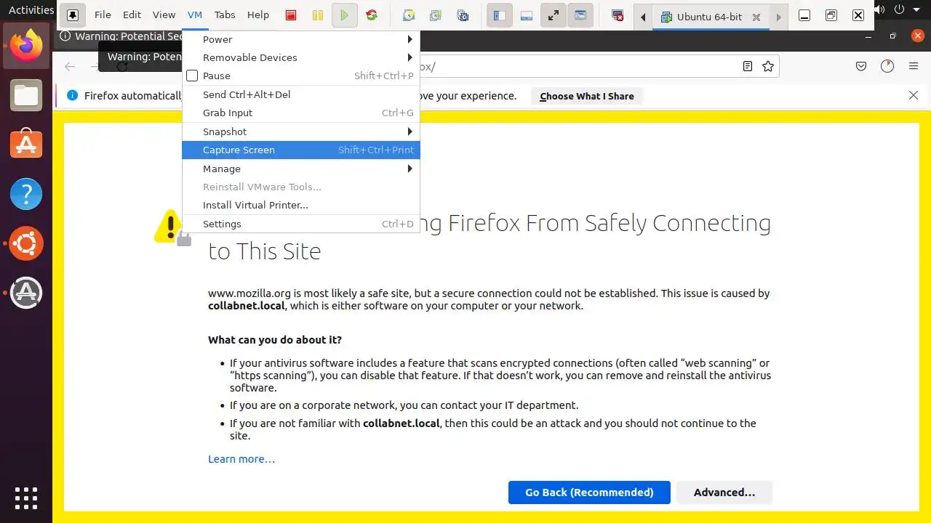This screenshot has height=523, width=931.
Task: Open the Edit menu
Action: (132, 15)
